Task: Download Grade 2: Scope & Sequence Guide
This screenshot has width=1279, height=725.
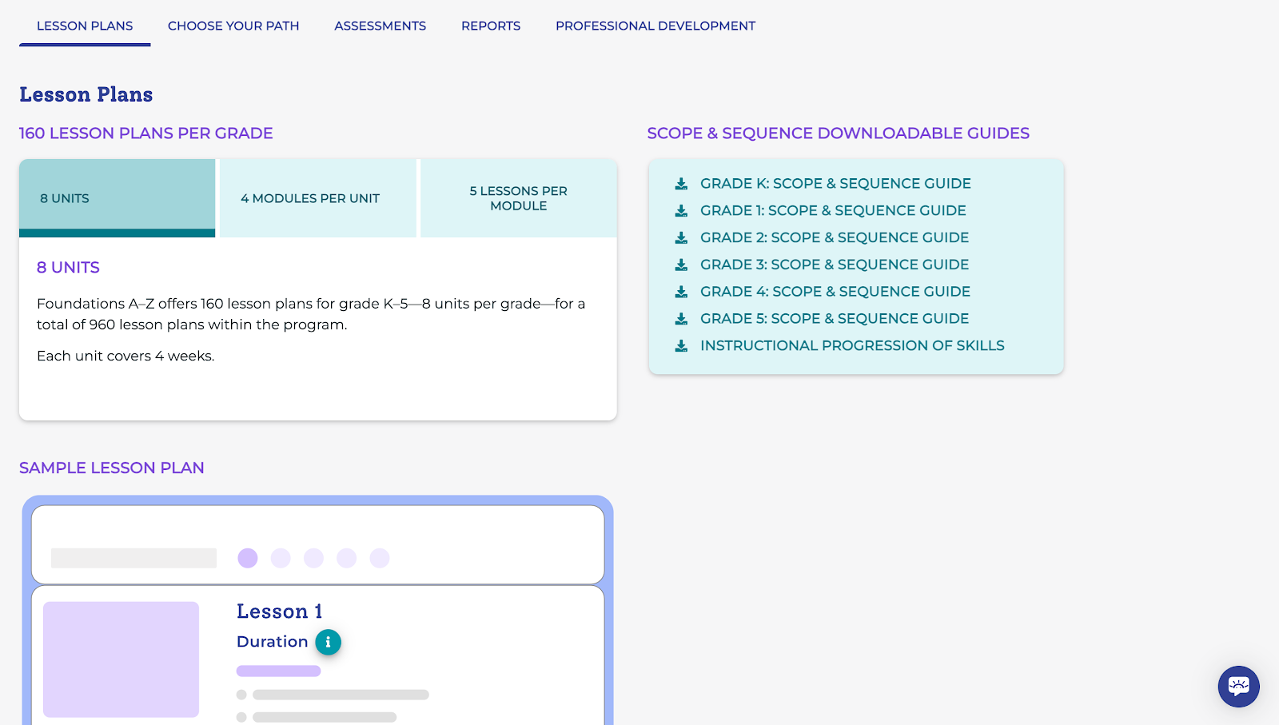Action: [x=835, y=238]
